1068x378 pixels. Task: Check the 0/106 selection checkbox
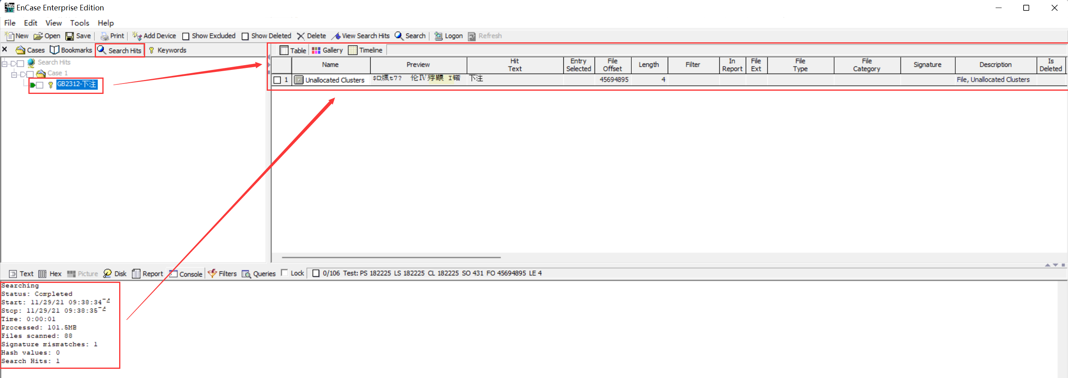[316, 273]
